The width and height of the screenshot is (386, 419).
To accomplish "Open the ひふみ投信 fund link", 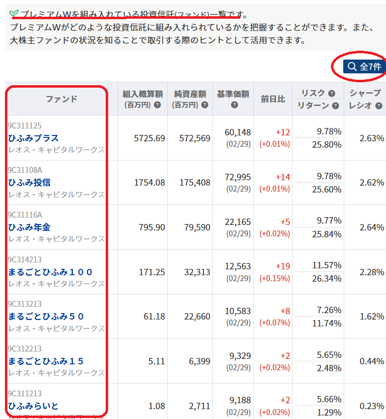I will [30, 183].
